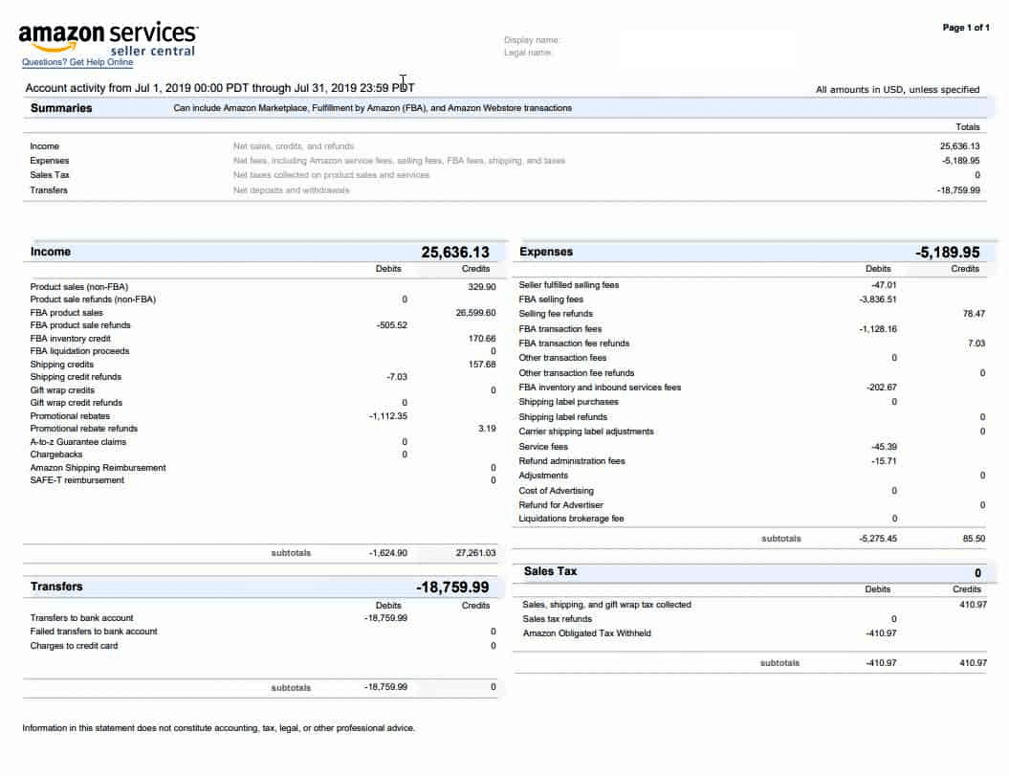Click the Legal name field label
This screenshot has width=1009, height=776.
(x=528, y=53)
